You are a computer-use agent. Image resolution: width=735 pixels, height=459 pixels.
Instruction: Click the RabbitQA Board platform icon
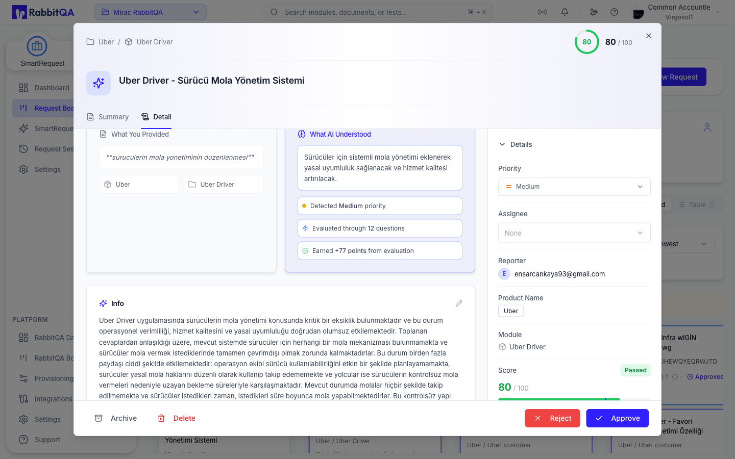(x=23, y=358)
